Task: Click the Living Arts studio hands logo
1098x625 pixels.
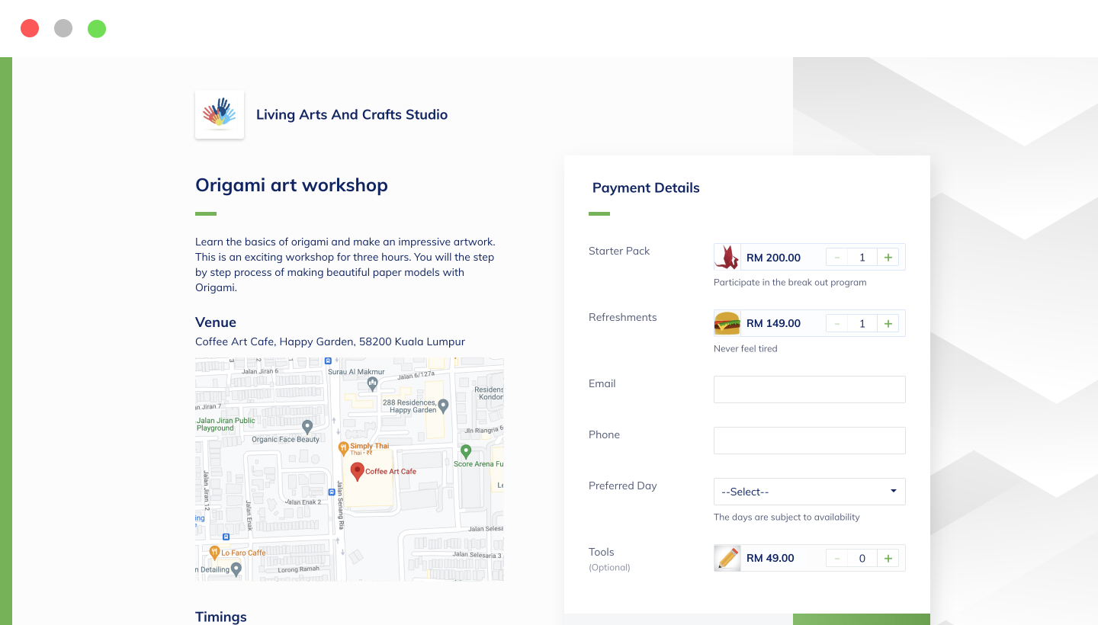Action: (x=220, y=114)
